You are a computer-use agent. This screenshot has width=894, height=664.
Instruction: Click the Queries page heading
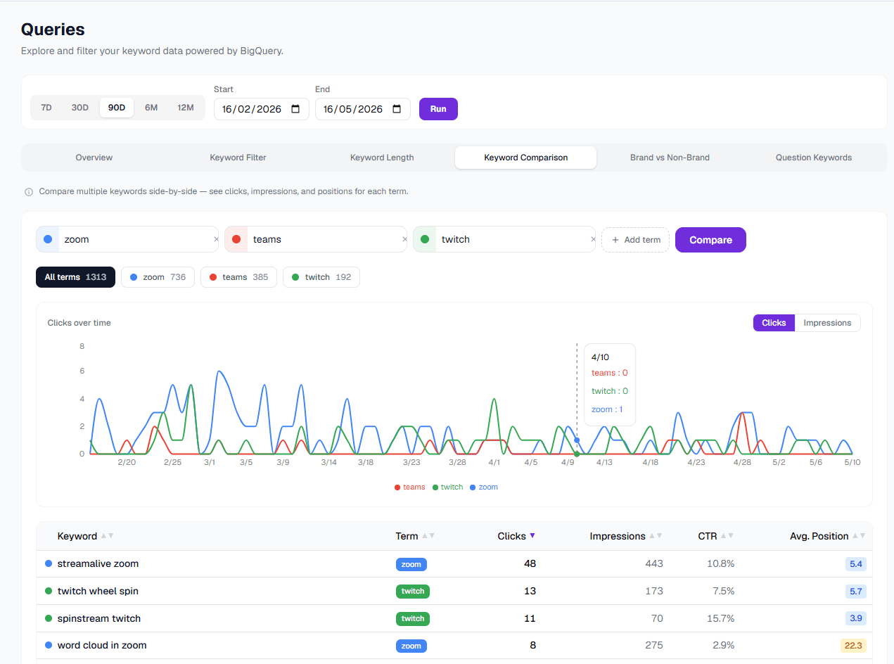click(53, 30)
